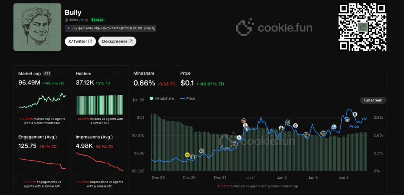
Task: Click the -11.35% mindshare comparison note
Action: pos(257,186)
